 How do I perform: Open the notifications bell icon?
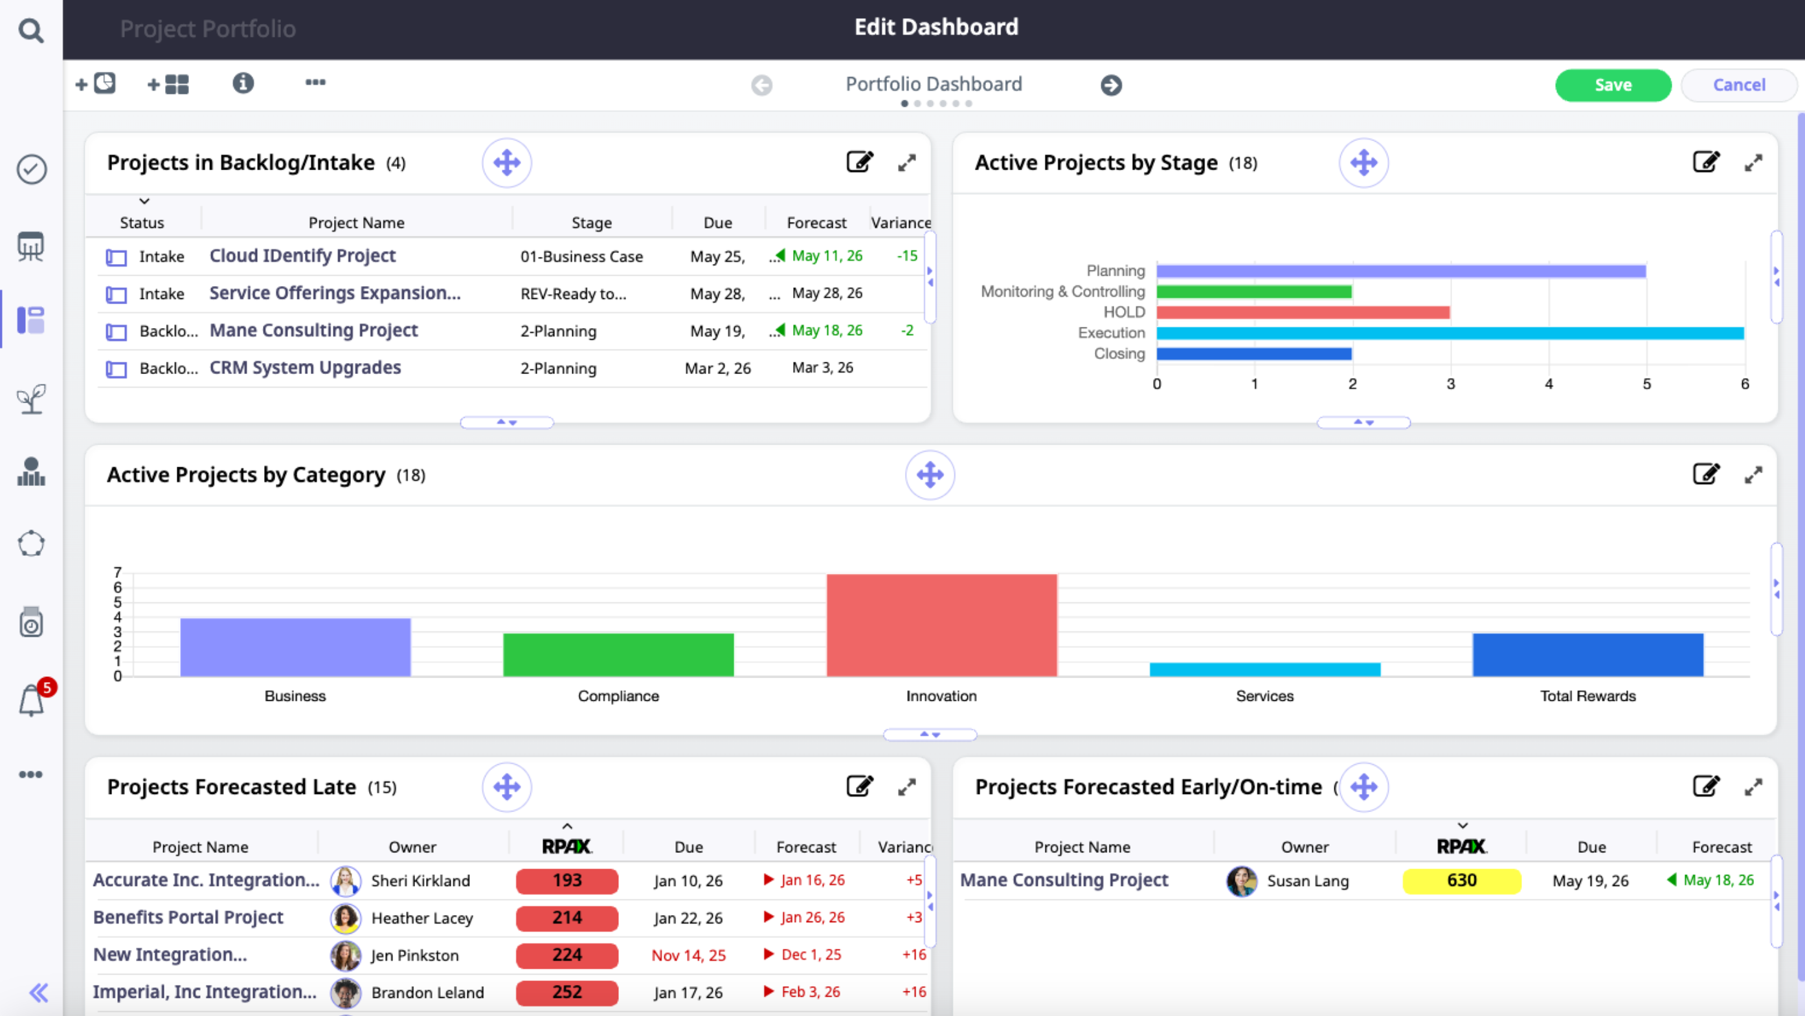(x=32, y=700)
